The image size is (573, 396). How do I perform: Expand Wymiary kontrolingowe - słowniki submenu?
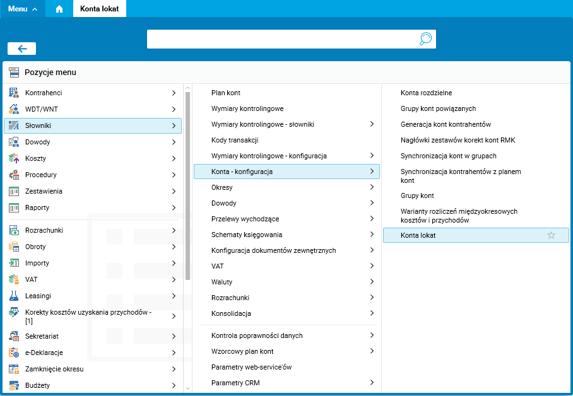pyautogui.click(x=372, y=124)
